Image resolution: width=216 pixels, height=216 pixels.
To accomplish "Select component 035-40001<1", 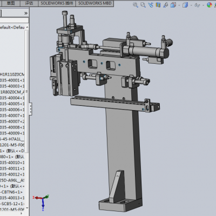I will coord(12,80).
